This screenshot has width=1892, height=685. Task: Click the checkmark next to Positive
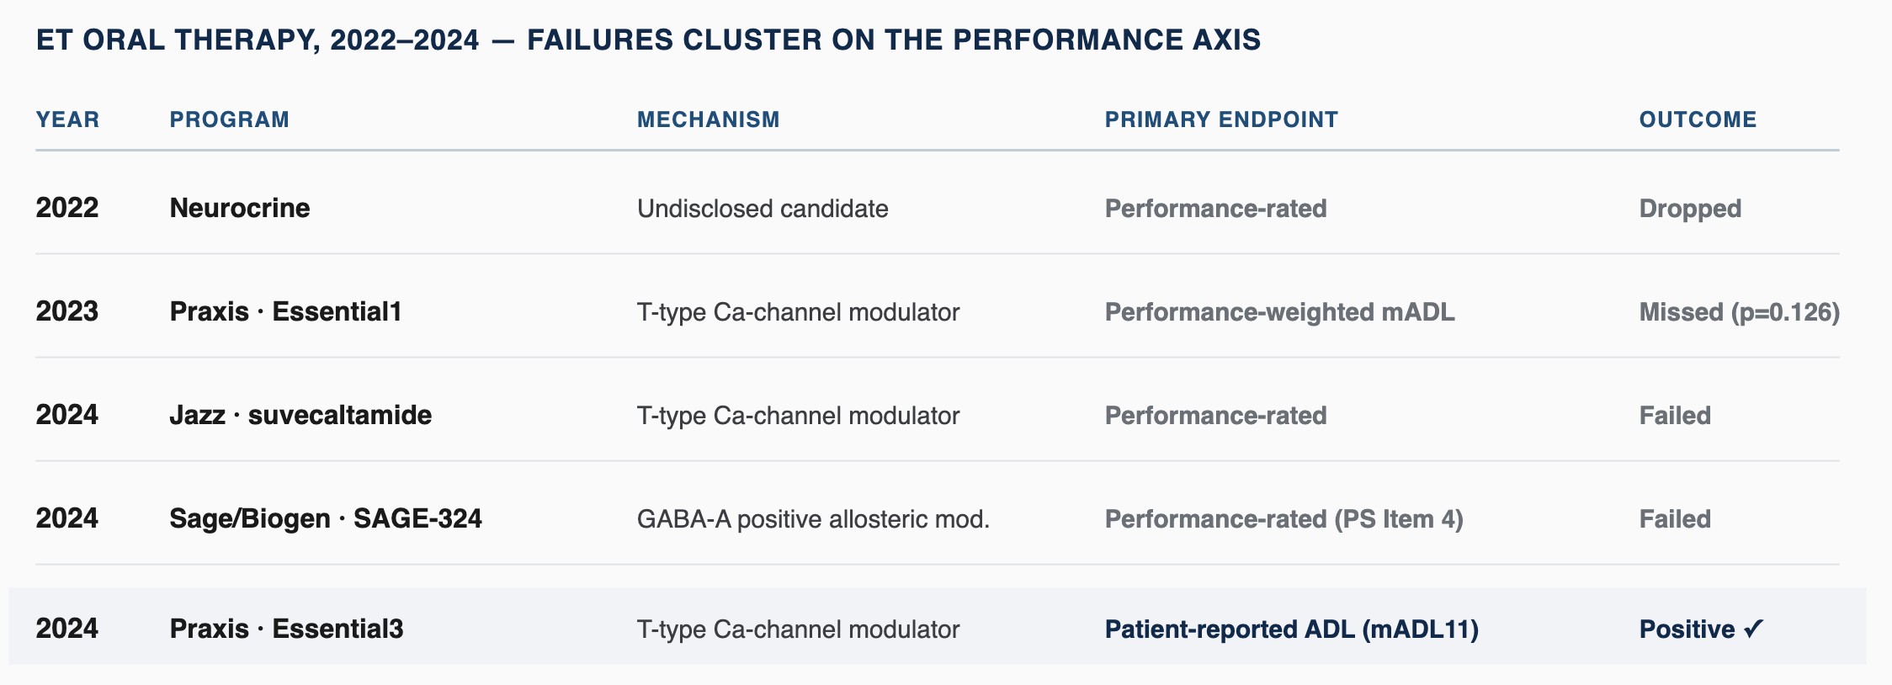coord(1753,629)
